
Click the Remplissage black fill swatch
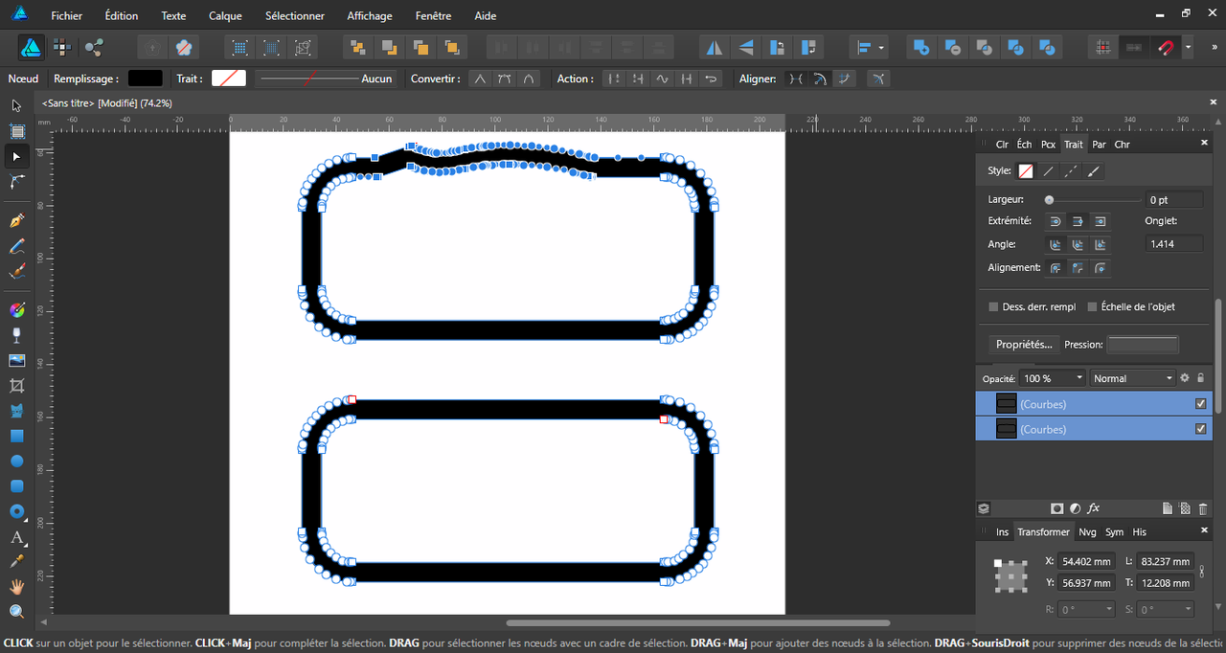(145, 79)
